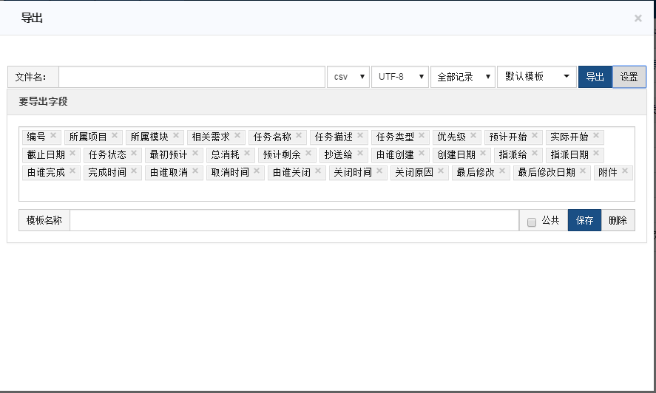The width and height of the screenshot is (656, 393).
Task: Remove the 由谁关闭 field tag
Action: point(318,171)
